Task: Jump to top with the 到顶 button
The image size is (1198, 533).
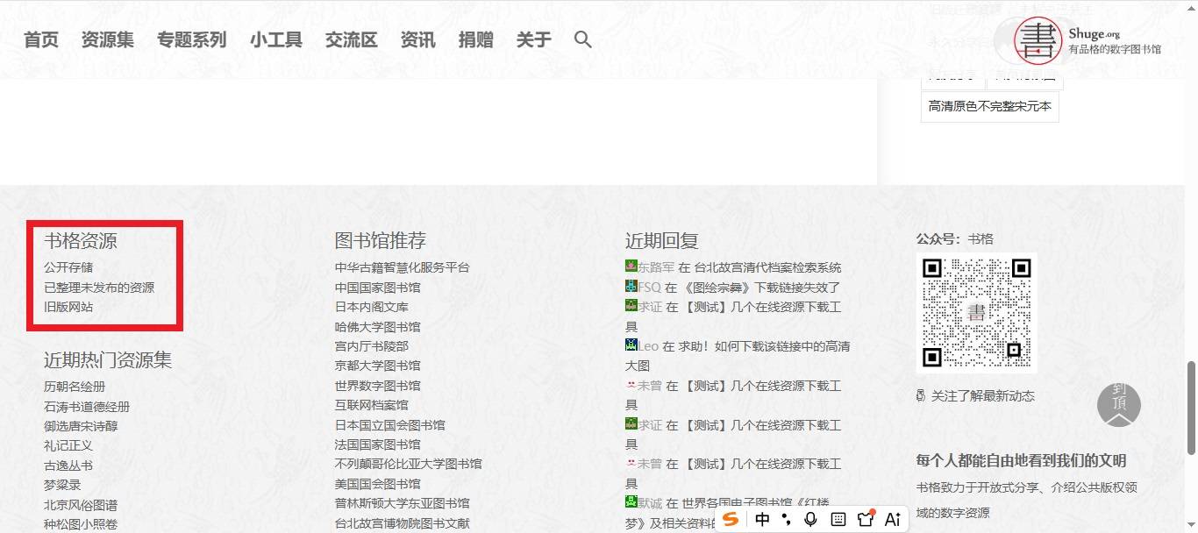Action: 1119,405
